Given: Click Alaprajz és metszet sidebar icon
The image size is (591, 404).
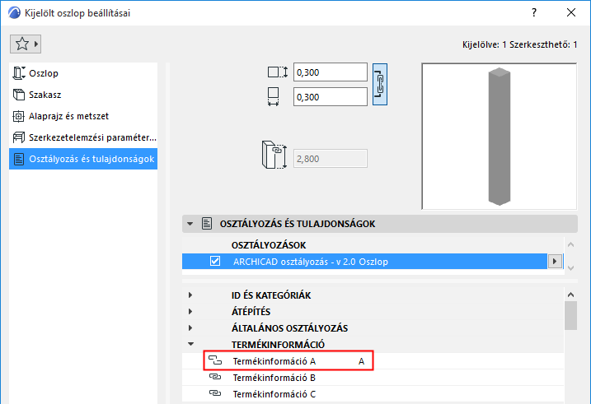Looking at the screenshot, I should 18,116.
